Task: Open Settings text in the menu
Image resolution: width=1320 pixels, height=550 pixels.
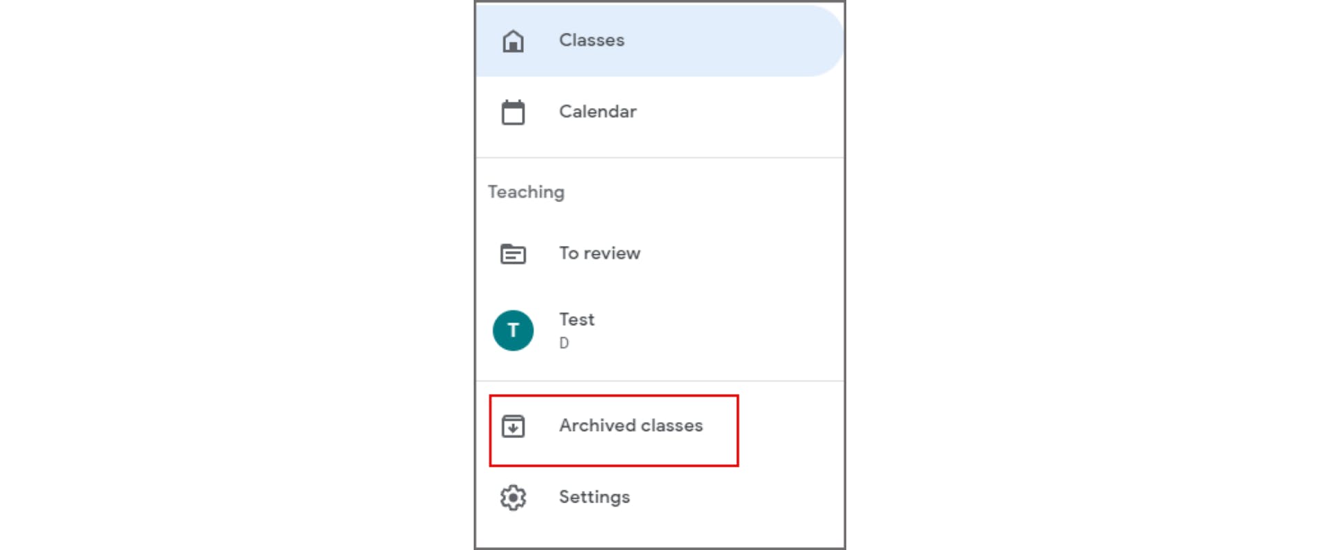Action: [x=594, y=497]
